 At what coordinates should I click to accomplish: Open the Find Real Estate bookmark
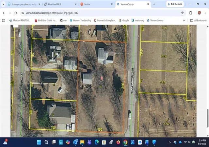pyautogui.click(x=46, y=20)
